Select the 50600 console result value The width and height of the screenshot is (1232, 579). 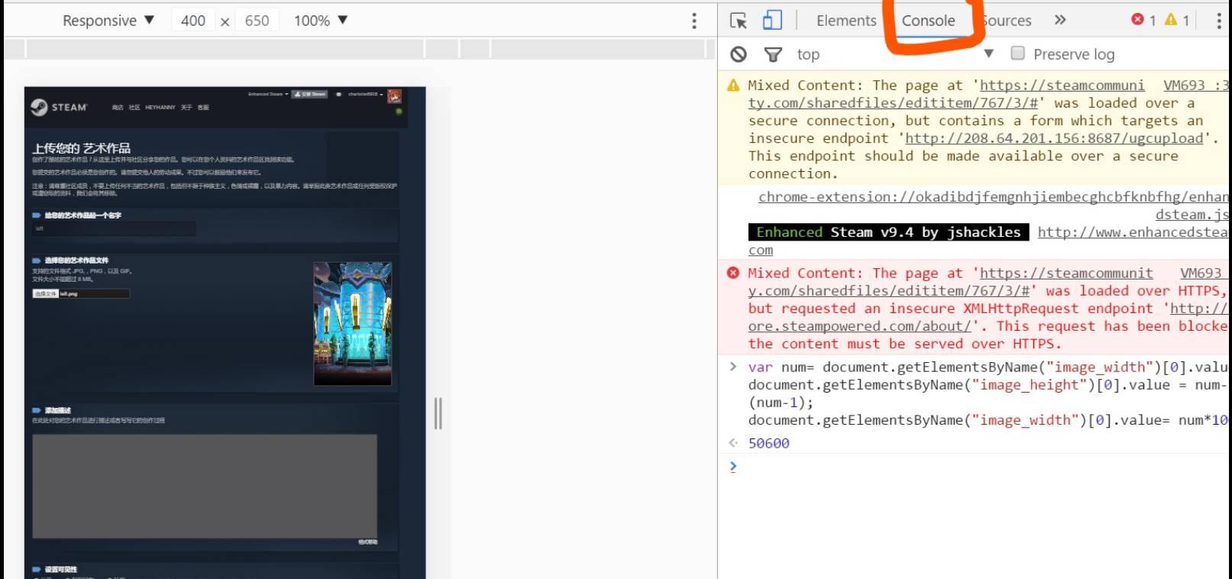click(768, 443)
